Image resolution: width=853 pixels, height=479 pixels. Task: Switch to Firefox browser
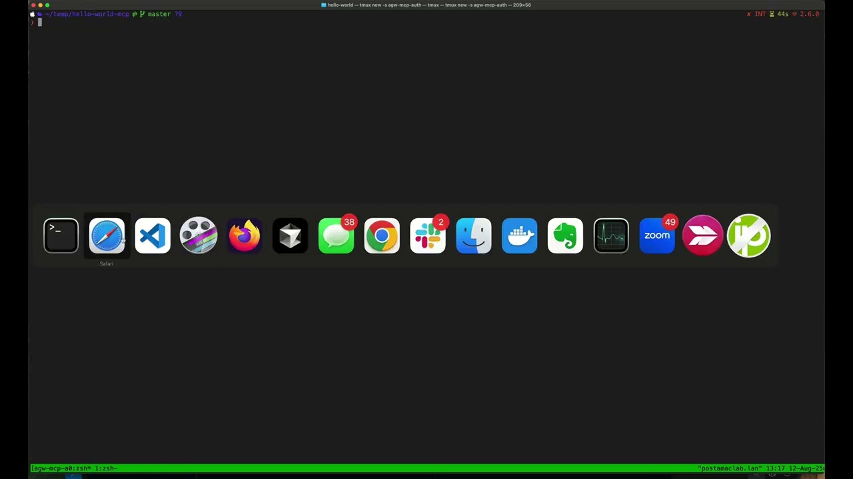(x=245, y=236)
